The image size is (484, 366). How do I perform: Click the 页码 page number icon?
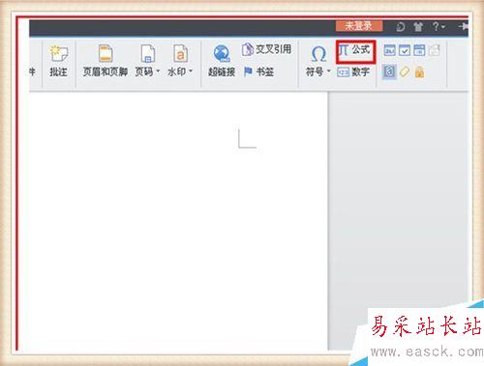(148, 53)
